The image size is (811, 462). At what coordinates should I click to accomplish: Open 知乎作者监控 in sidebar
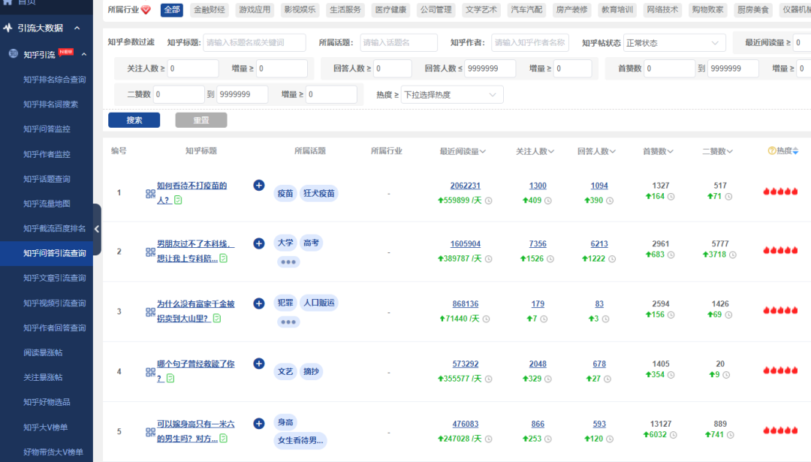click(x=47, y=154)
